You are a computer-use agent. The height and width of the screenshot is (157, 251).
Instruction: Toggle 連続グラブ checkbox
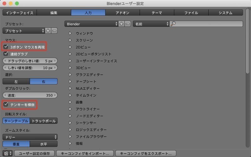(6, 54)
